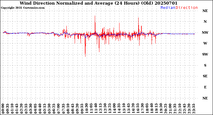Image resolution: width=213 pixels, height=115 pixels.
Task: Click the 04:40 time axis label
Action: 40,109
